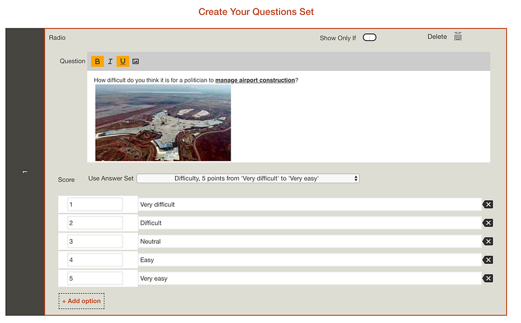Remove the 'Neutral' answer option

click(488, 242)
